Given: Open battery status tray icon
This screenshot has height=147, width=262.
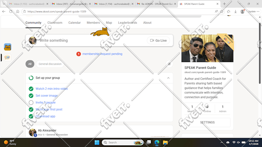Looking at the screenshot, I should (244, 142).
